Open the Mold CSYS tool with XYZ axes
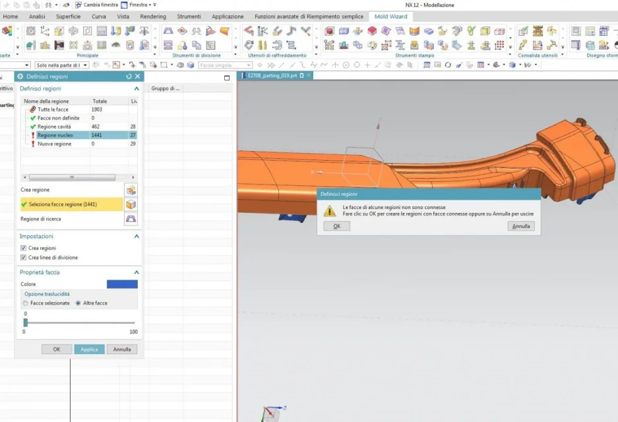The width and height of the screenshot is (618, 422). tap(45, 31)
